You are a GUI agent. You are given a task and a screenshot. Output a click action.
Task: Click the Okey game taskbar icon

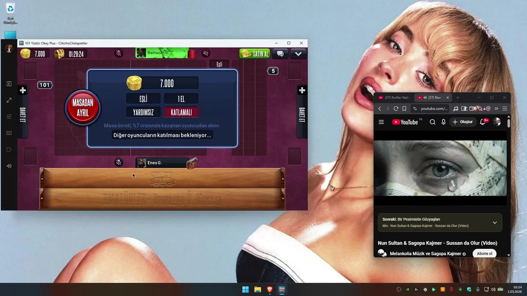pyautogui.click(x=282, y=289)
